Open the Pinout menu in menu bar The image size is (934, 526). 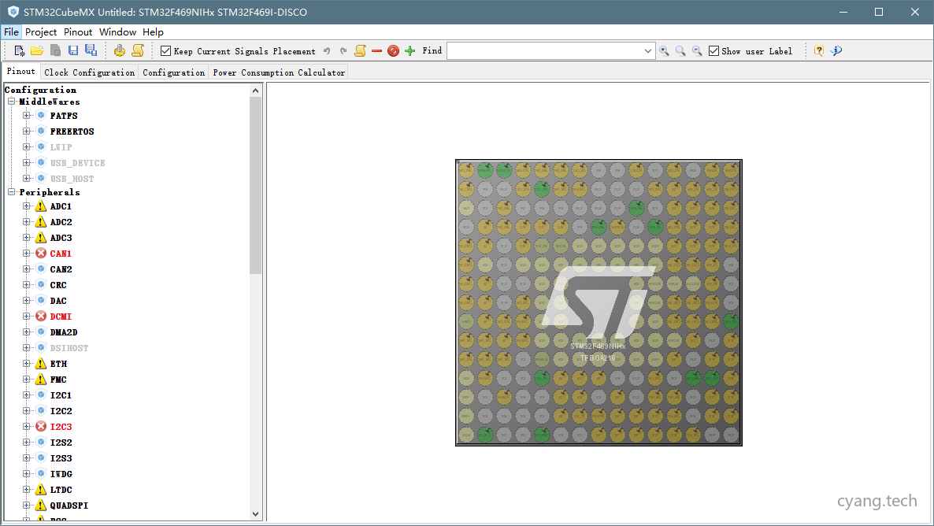tap(78, 32)
